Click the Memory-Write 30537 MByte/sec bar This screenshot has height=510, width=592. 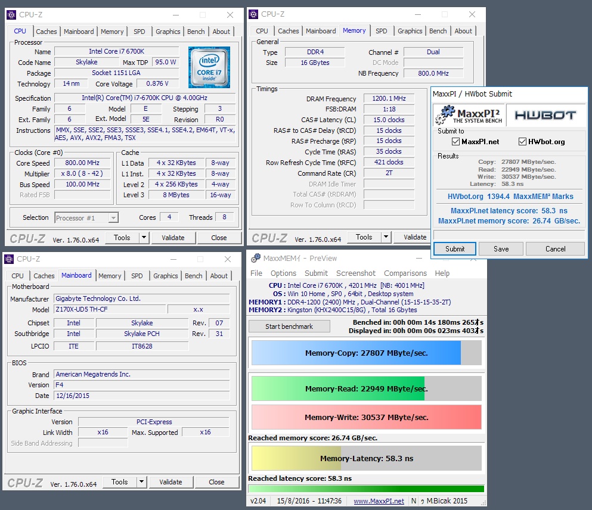pyautogui.click(x=367, y=417)
